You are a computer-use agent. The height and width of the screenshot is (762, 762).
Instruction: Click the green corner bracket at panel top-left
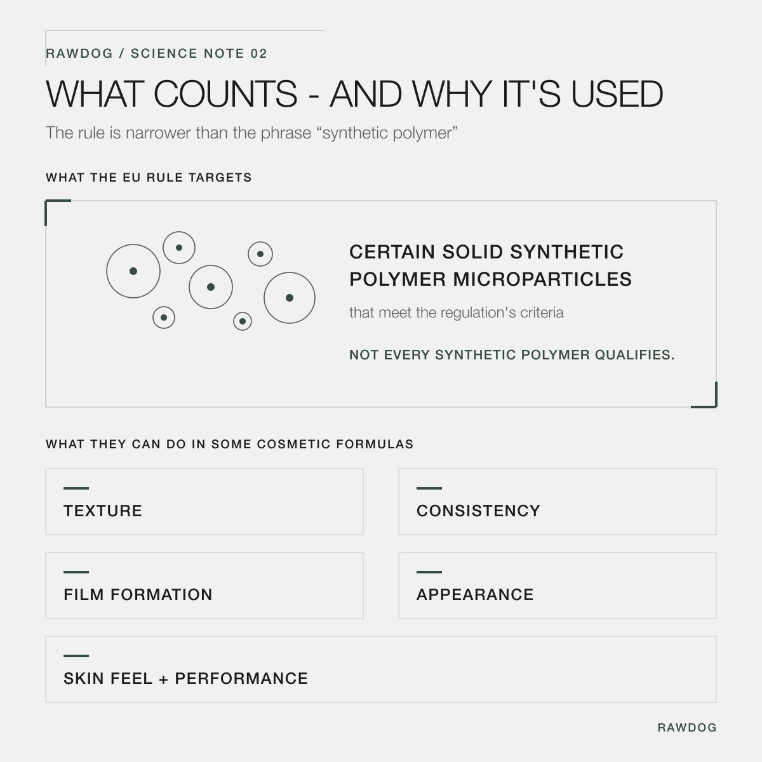57,212
